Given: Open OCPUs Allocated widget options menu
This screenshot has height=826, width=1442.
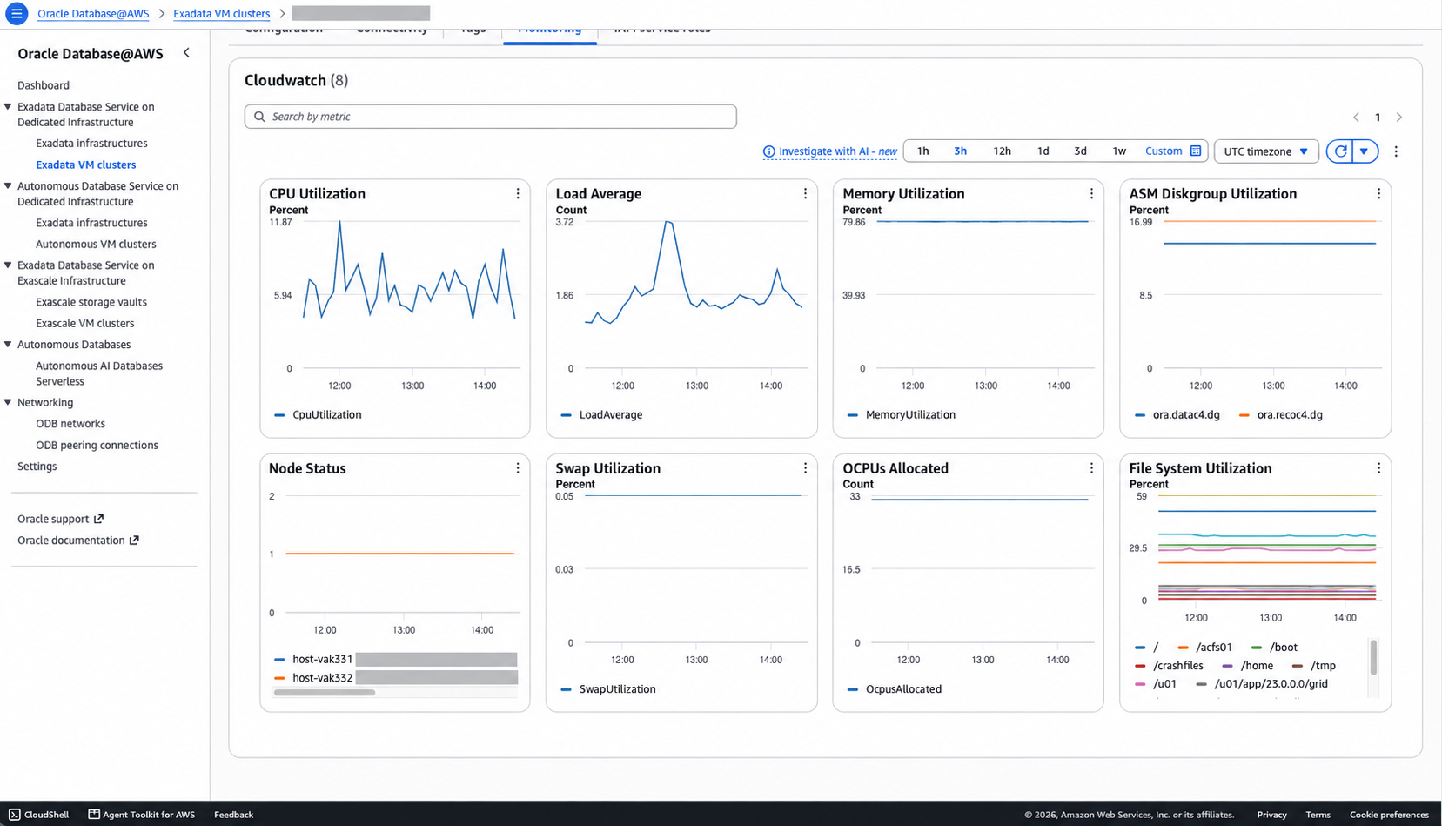Looking at the screenshot, I should 1091,468.
